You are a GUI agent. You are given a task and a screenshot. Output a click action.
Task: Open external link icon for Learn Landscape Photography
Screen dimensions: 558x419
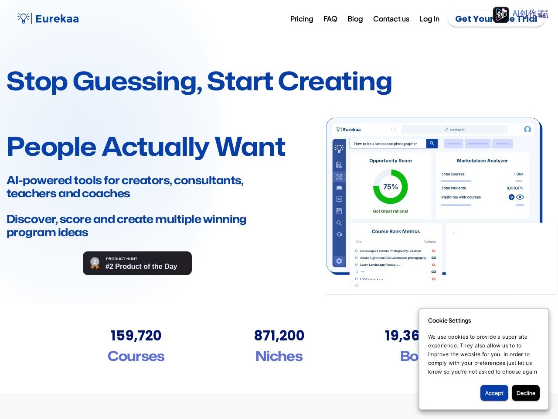coord(357,265)
